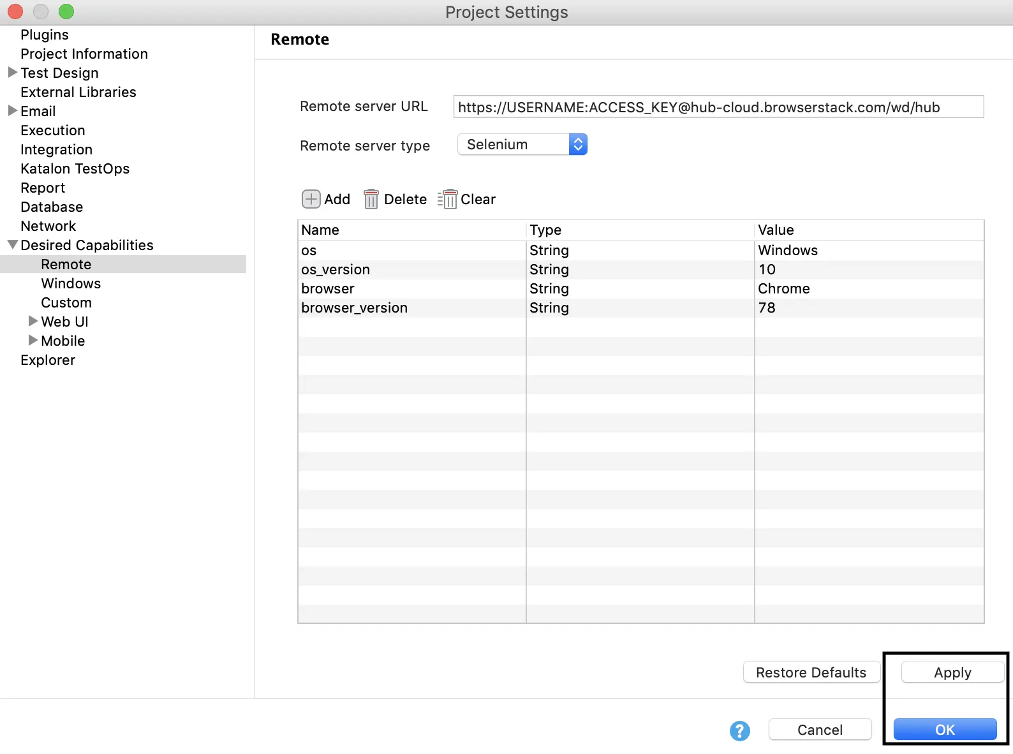
Task: Open the Remote server type dropdown
Action: [522, 145]
